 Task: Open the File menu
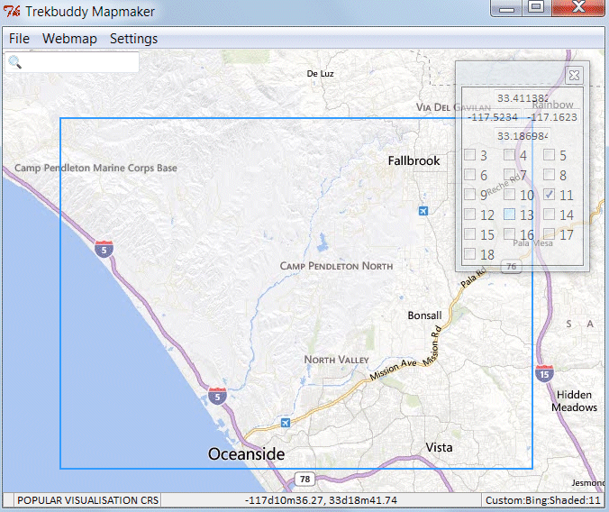19,39
